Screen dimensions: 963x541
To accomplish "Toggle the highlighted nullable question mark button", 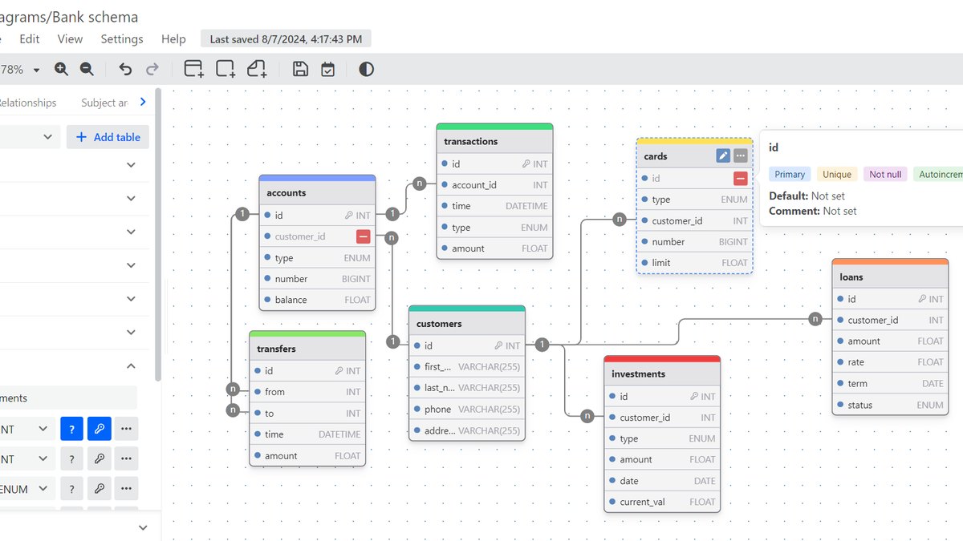I will click(71, 429).
